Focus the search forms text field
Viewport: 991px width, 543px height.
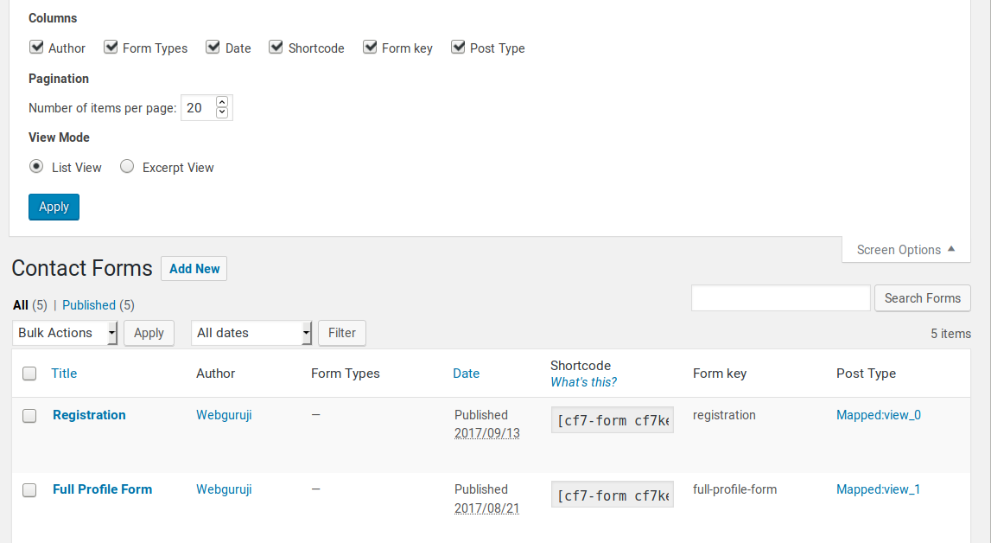coord(780,297)
